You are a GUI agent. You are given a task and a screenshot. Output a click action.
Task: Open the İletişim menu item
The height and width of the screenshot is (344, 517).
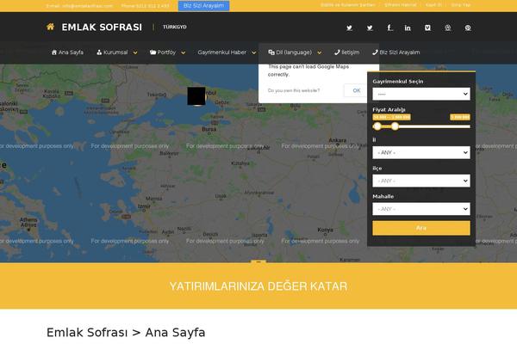click(347, 52)
